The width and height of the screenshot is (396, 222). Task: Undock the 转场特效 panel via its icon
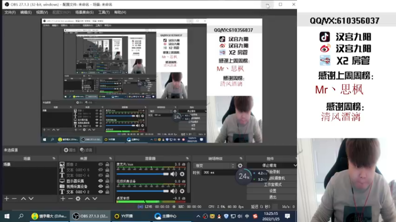pos(241,158)
